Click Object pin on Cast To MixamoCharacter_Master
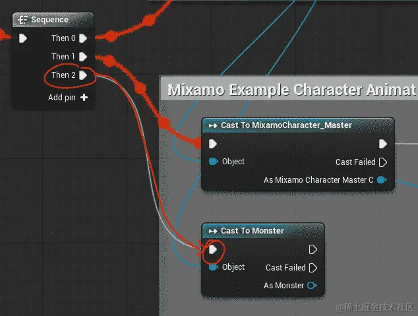Screen dimensions: 418x316 (213, 162)
